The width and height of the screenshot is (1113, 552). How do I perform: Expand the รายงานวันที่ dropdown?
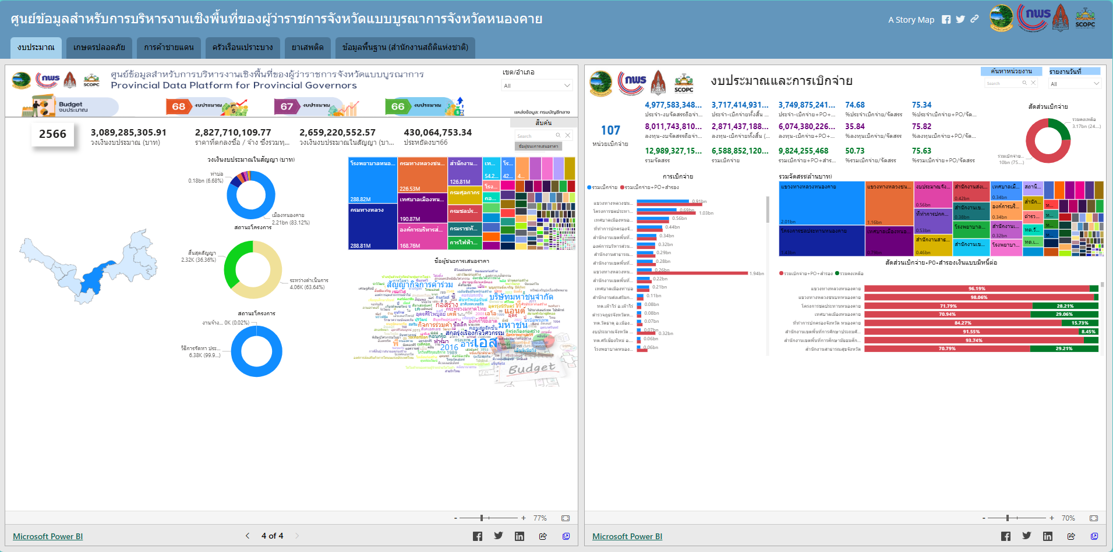coord(1074,84)
